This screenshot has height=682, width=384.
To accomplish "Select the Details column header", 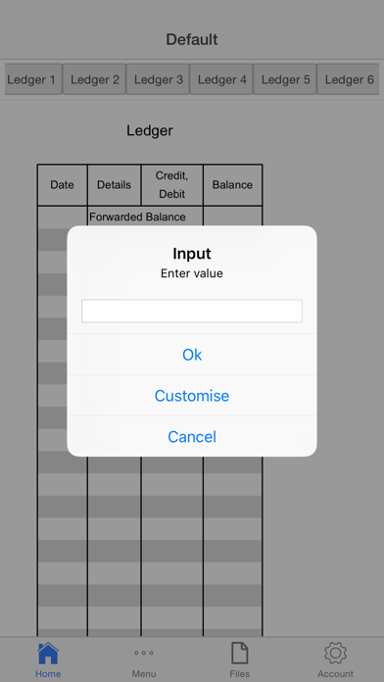I will point(114,185).
